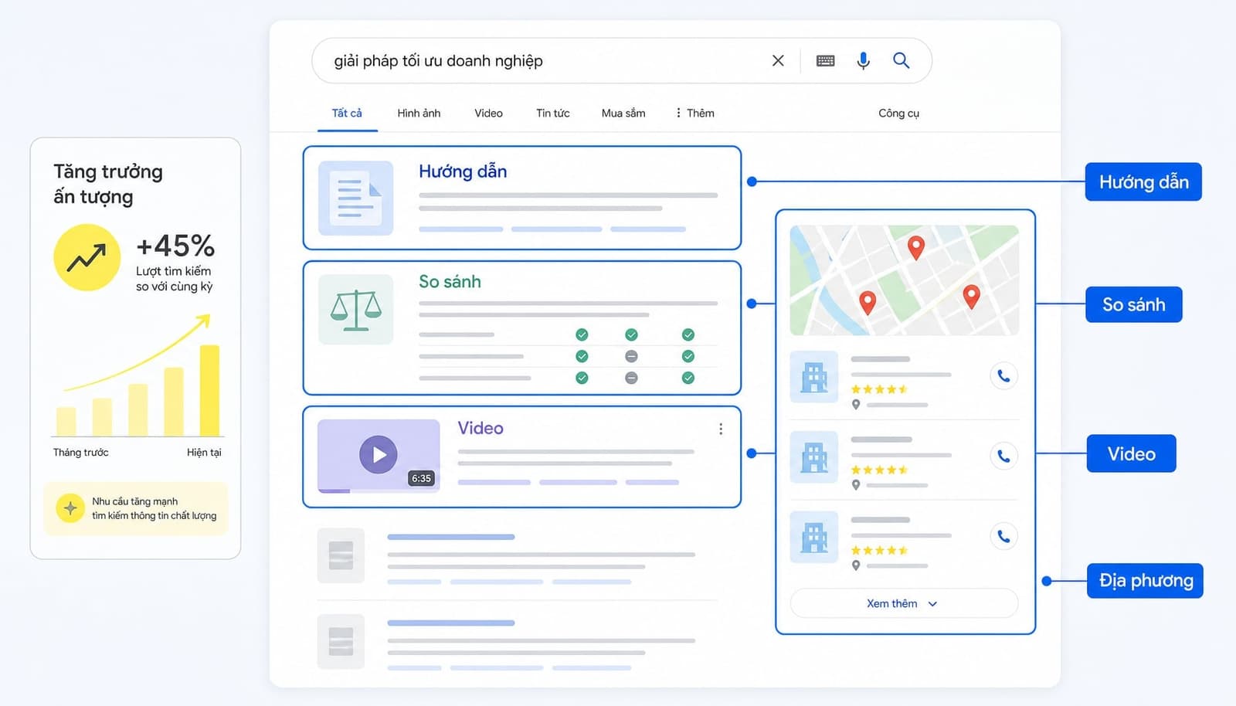Image resolution: width=1236 pixels, height=706 pixels.
Task: Click the tallest yellow chart bar
Action: [209, 391]
